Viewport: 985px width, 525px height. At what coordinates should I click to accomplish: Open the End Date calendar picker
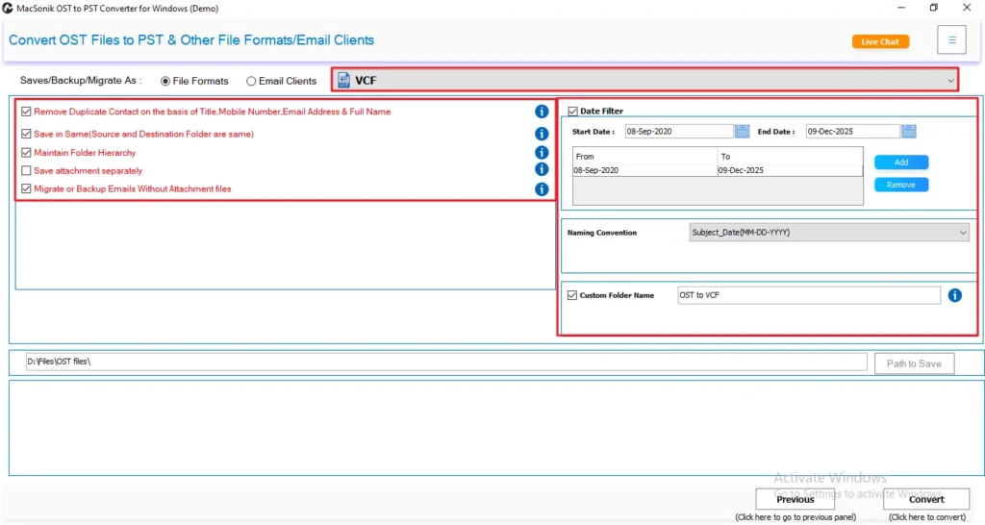pyautogui.click(x=909, y=132)
